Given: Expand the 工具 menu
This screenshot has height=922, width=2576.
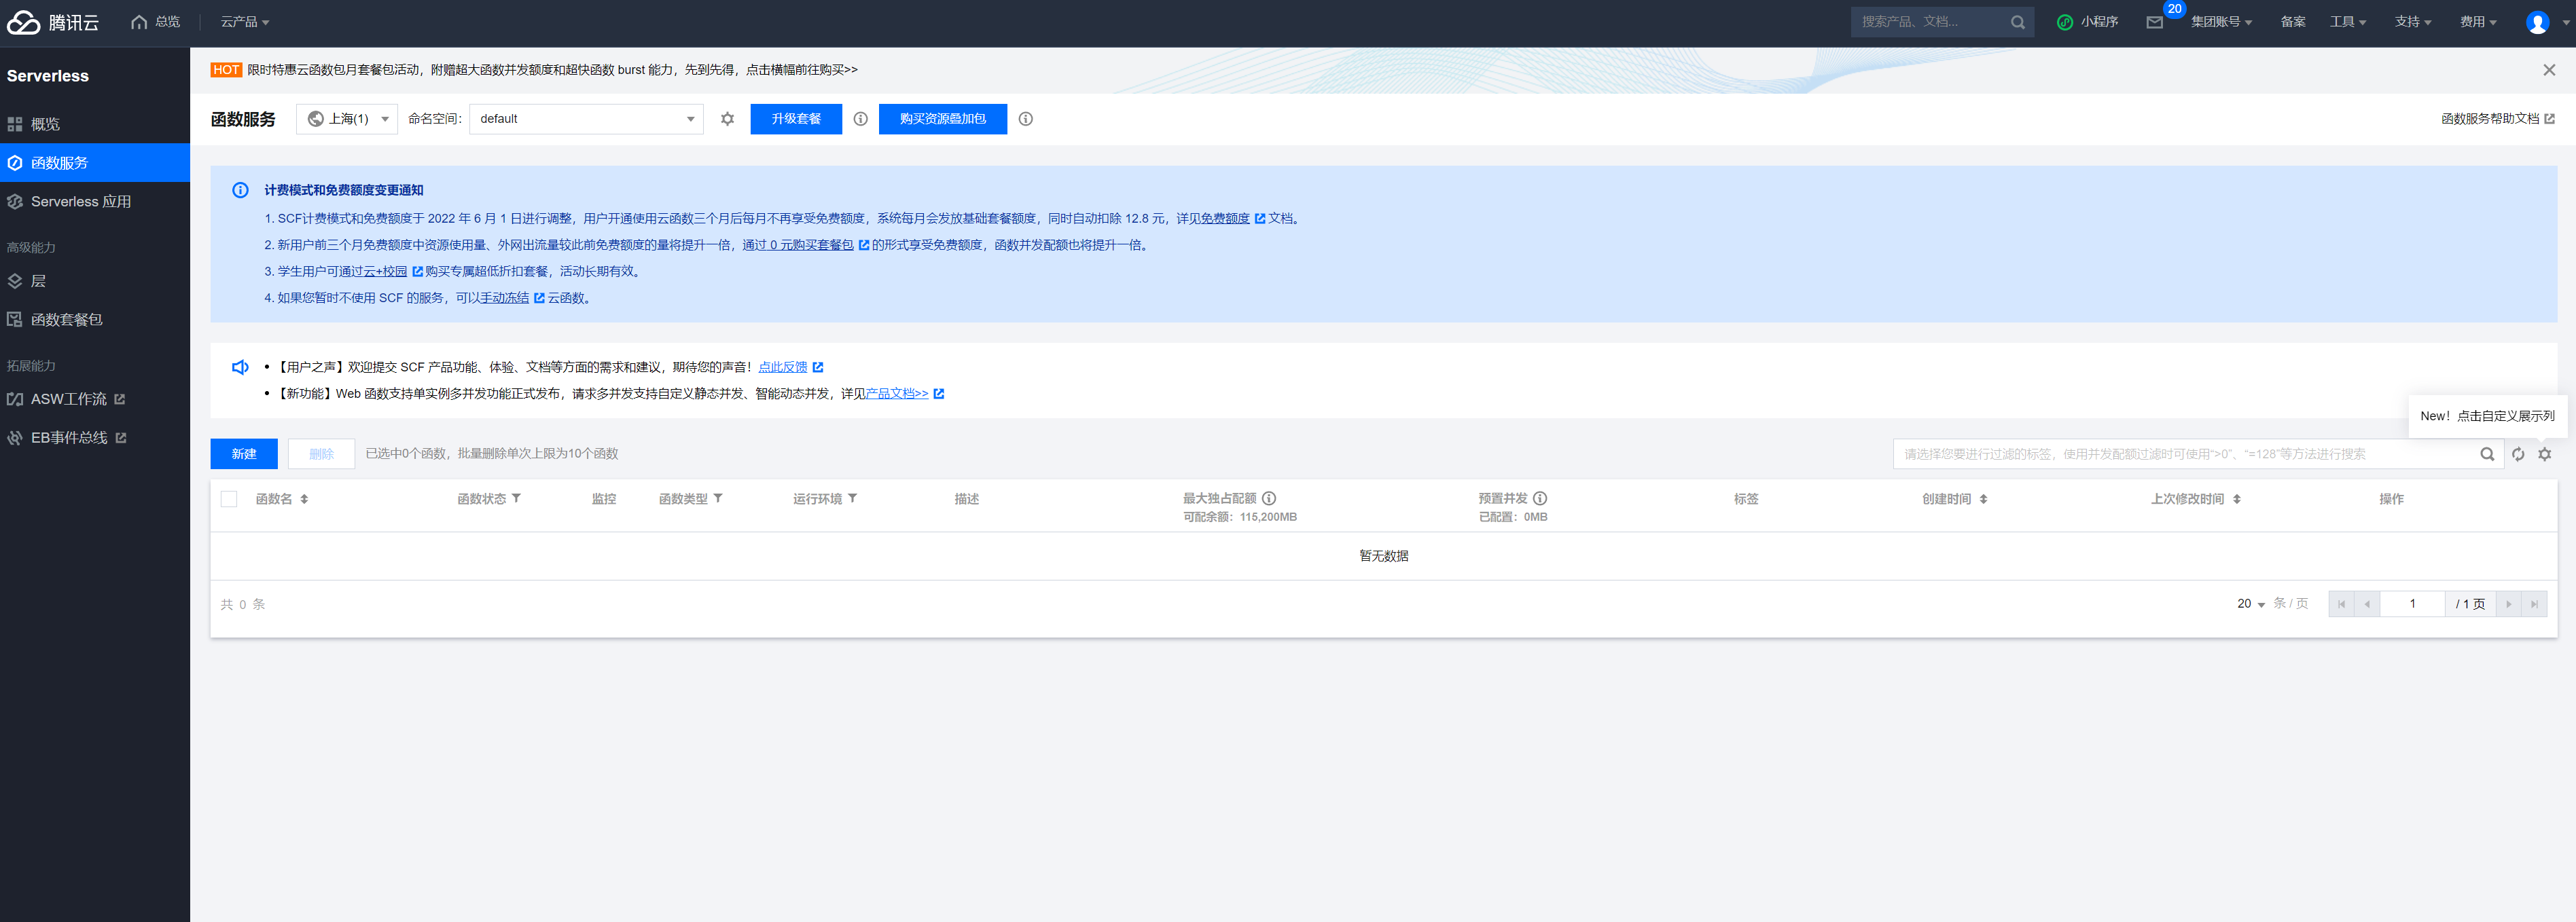Looking at the screenshot, I should pos(2347,22).
